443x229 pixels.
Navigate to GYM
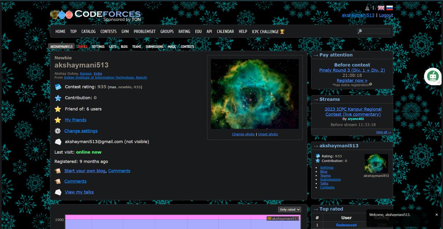pos(125,32)
